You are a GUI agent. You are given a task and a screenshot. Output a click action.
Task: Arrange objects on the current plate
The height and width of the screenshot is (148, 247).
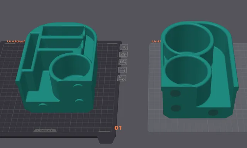point(123,62)
